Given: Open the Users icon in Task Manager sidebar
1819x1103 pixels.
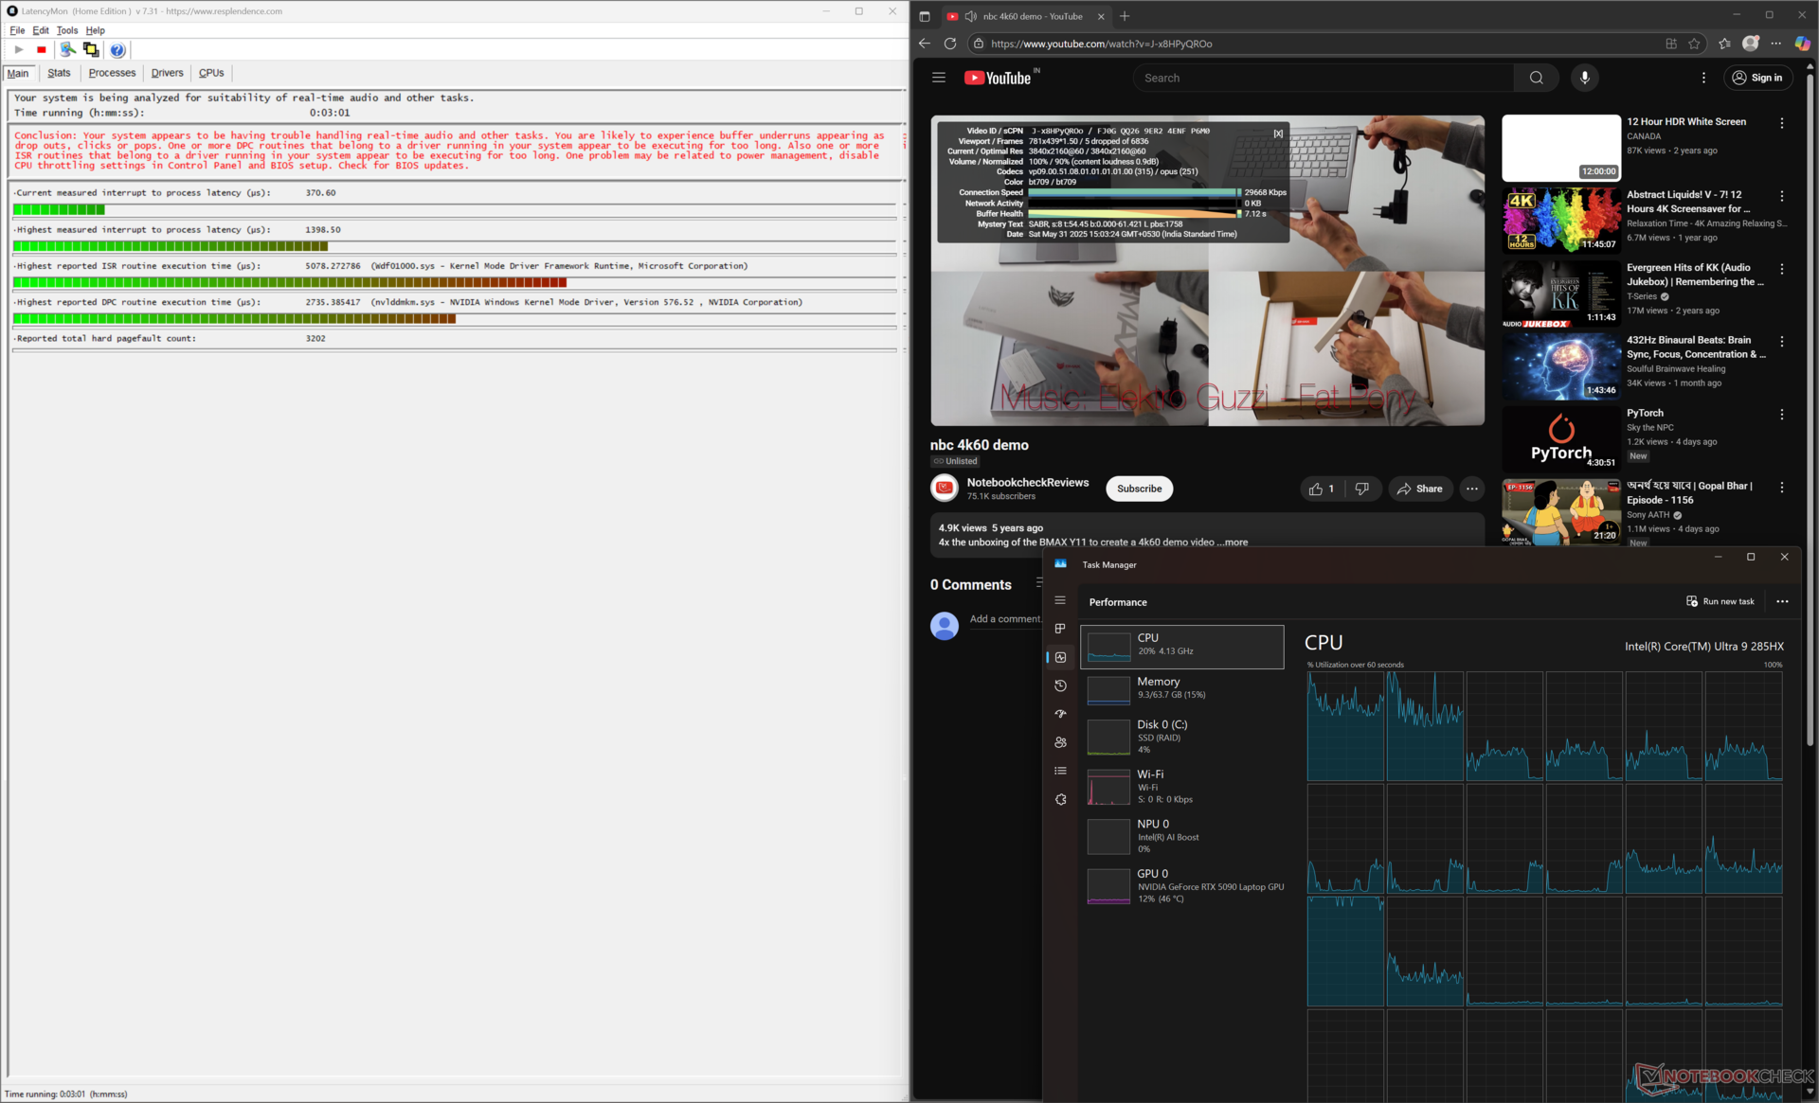Looking at the screenshot, I should [x=1060, y=742].
